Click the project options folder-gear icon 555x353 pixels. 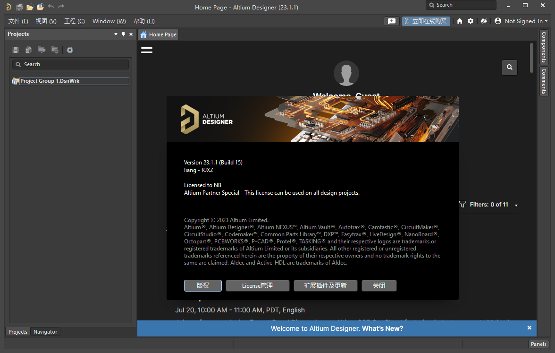pyautogui.click(x=55, y=50)
